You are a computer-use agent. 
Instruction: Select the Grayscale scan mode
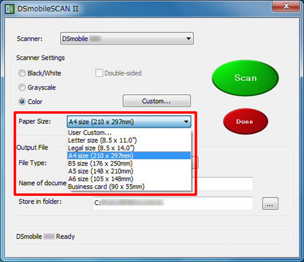[x=22, y=88]
